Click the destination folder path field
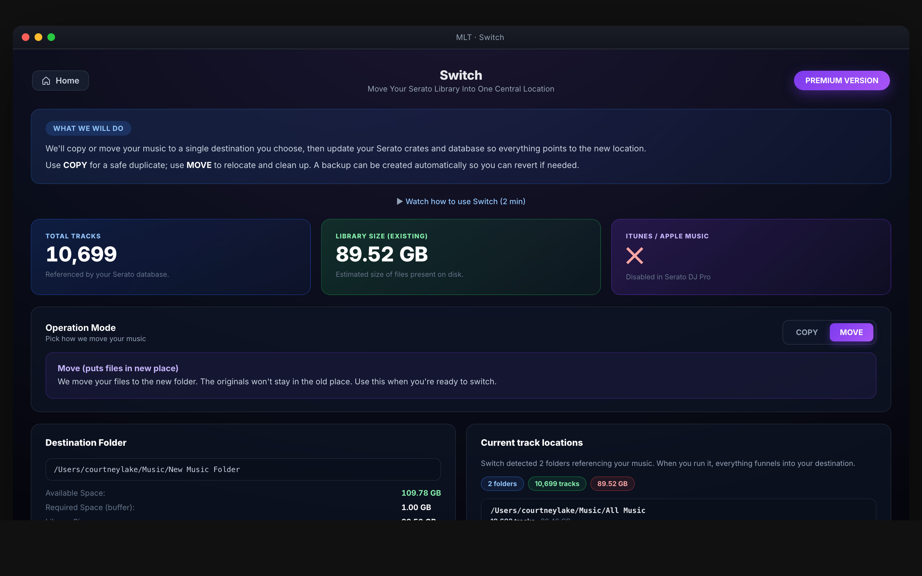This screenshot has height=576, width=922. pos(243,469)
